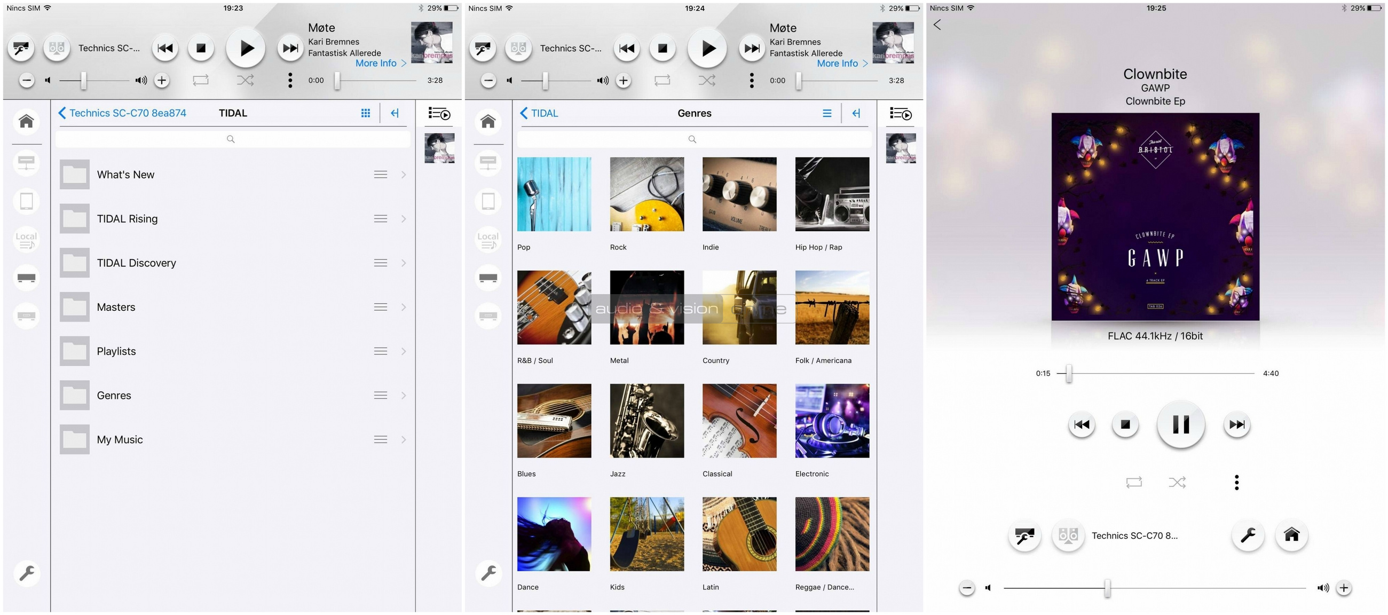Toggle repeat on now playing screen

click(x=1134, y=483)
